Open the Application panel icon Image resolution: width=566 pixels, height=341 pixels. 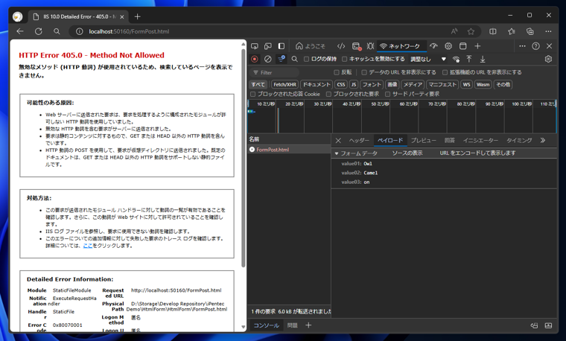(x=462, y=46)
